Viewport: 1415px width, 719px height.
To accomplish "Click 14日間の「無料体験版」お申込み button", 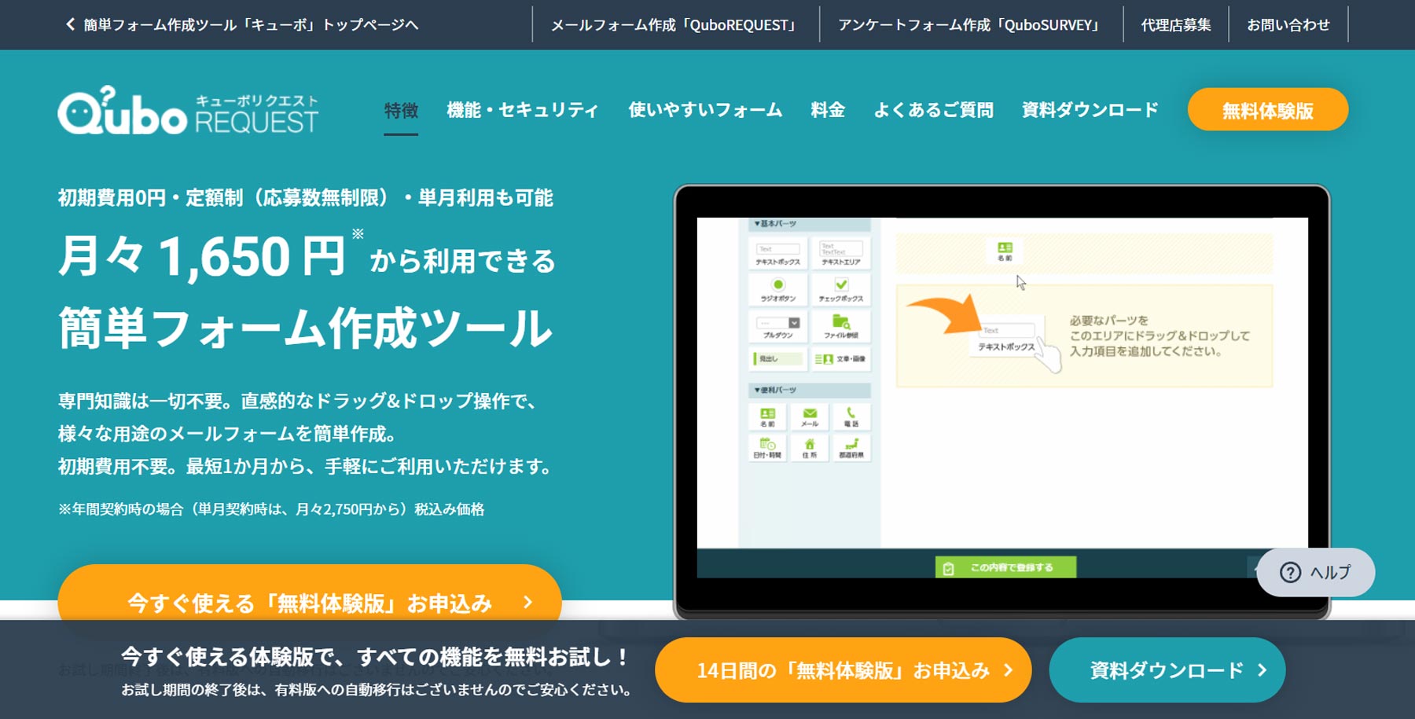I will click(x=843, y=670).
